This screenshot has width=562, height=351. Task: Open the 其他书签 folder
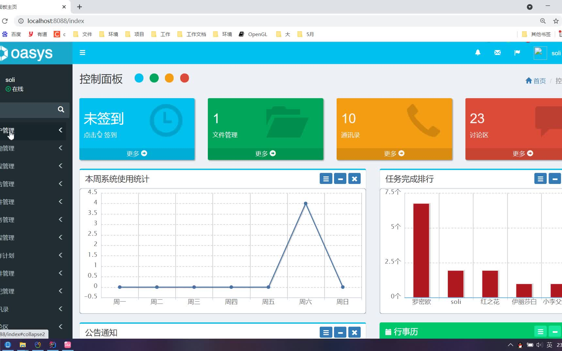coord(536,34)
